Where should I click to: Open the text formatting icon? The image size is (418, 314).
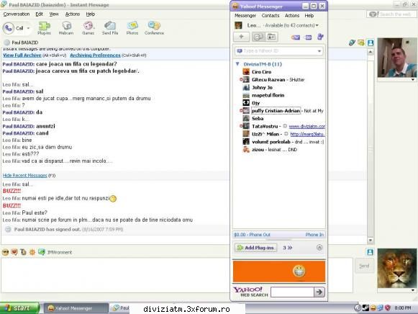(23, 252)
